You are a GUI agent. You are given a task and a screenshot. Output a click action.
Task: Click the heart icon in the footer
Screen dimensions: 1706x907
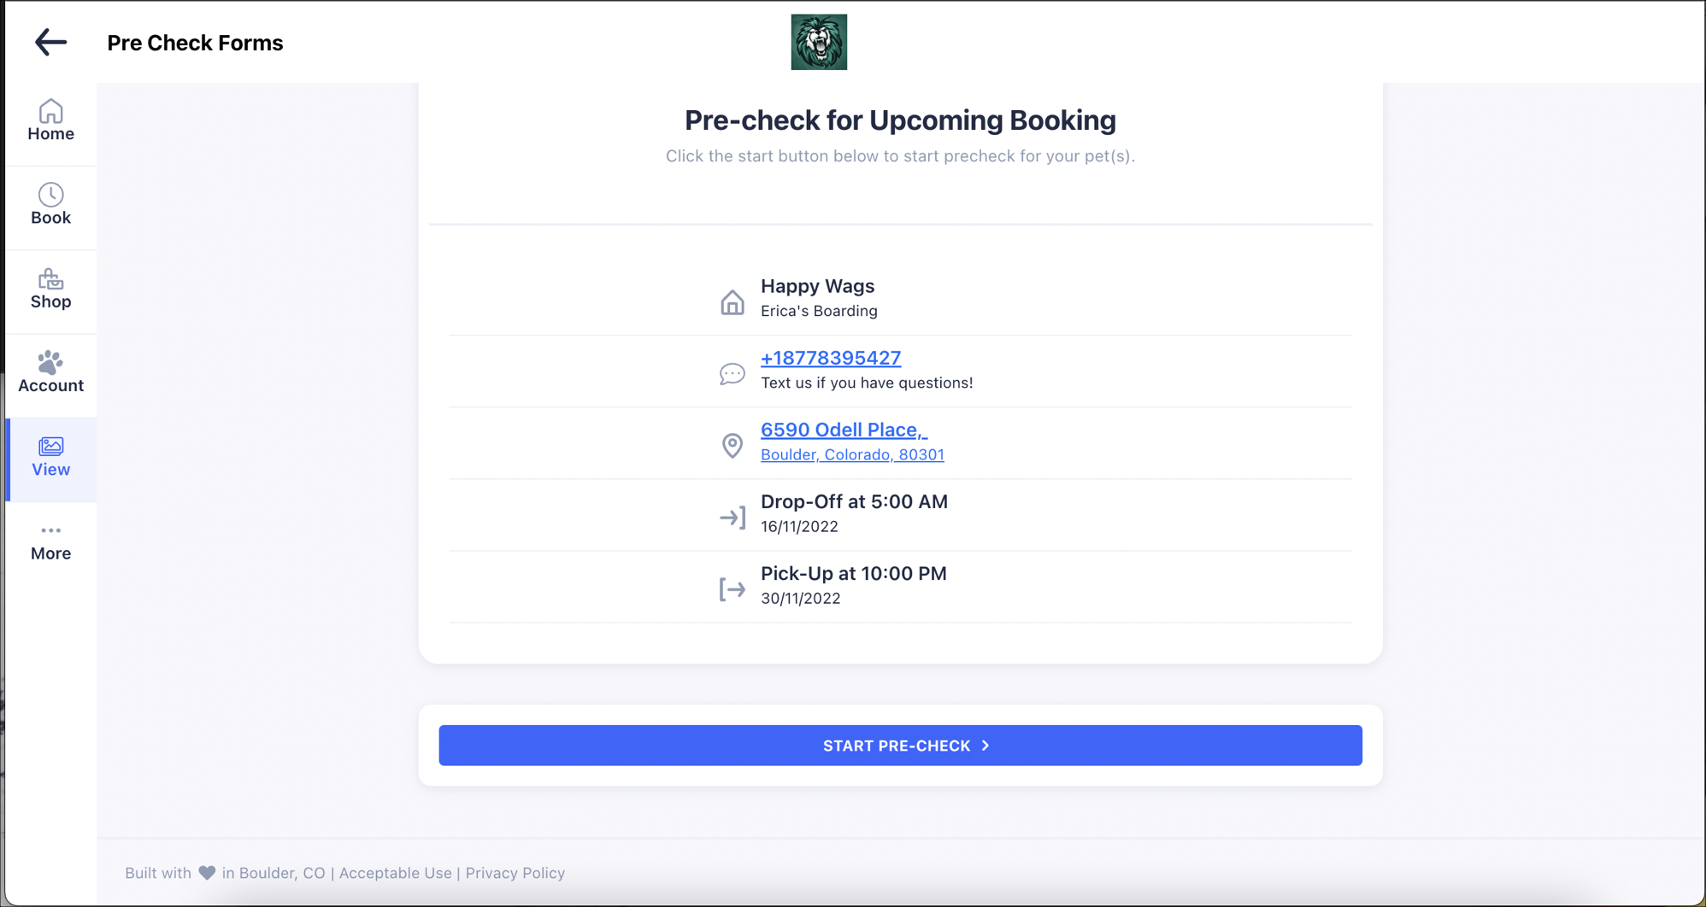(206, 872)
